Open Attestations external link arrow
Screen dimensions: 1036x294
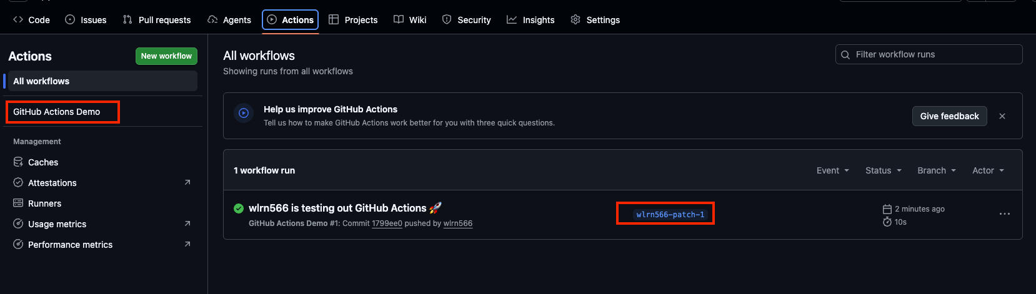pyautogui.click(x=187, y=182)
